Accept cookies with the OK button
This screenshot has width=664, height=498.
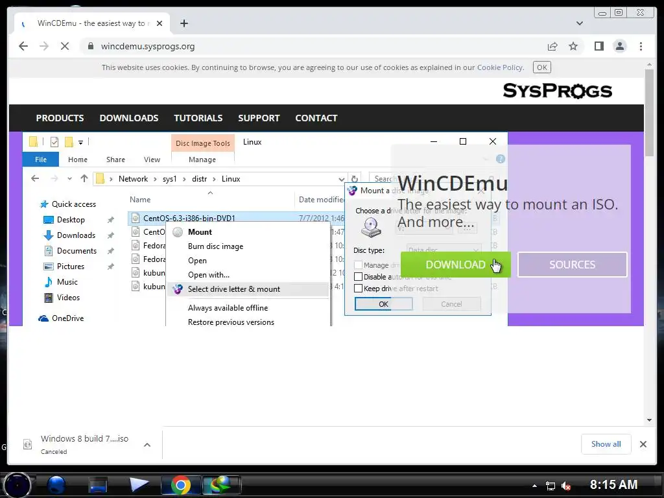tap(541, 67)
